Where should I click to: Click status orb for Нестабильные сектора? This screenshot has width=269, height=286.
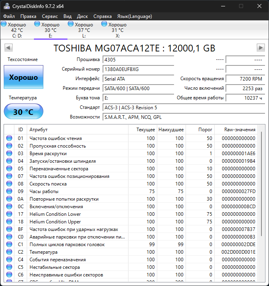click(9, 267)
